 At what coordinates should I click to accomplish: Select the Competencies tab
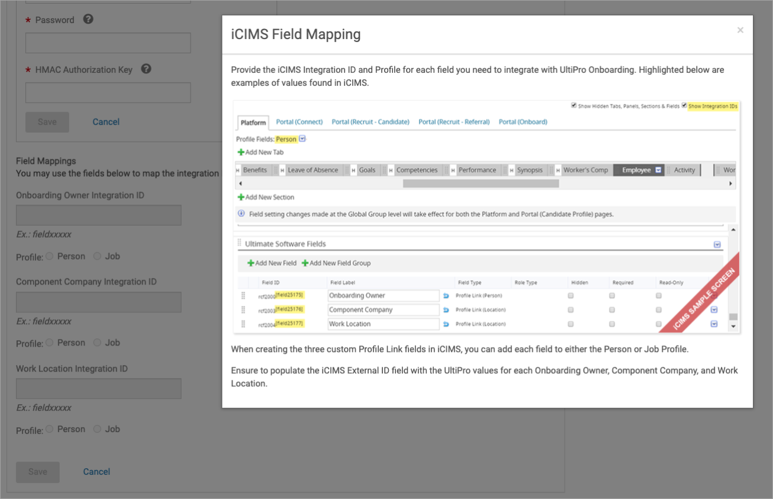coord(417,170)
